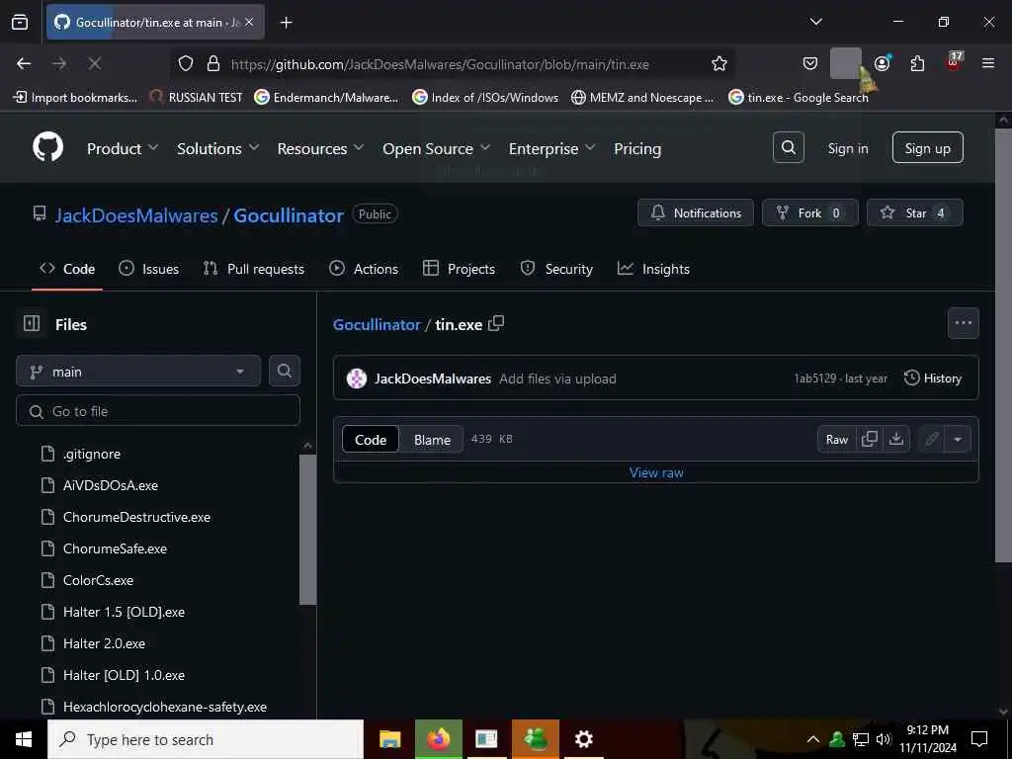Open a new browser tab
The width and height of the screenshot is (1012, 759).
coord(286,23)
